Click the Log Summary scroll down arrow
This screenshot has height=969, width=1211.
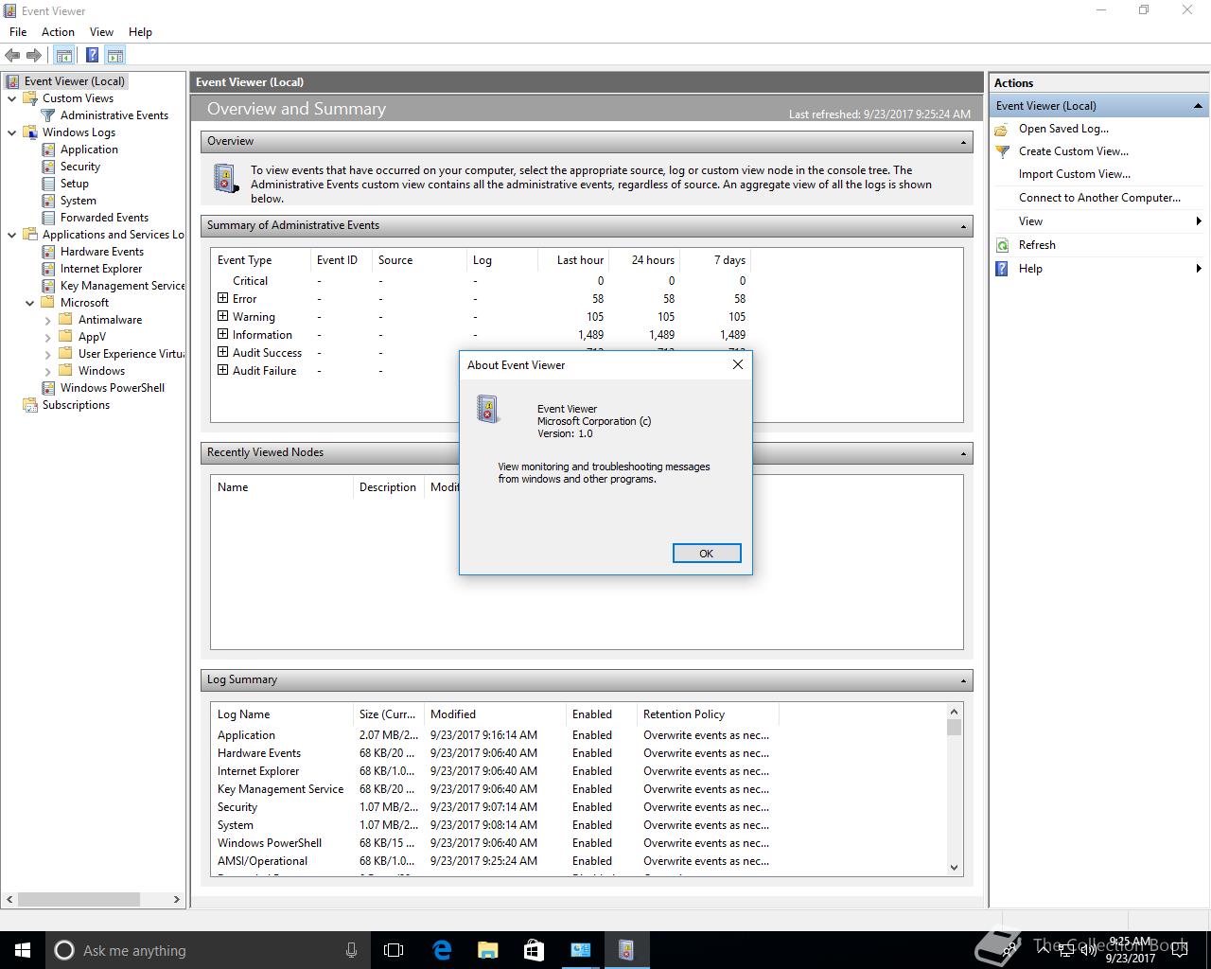(954, 868)
